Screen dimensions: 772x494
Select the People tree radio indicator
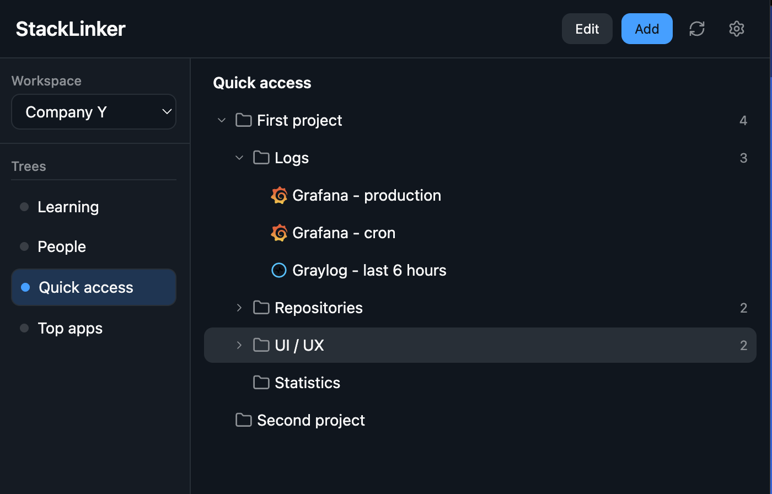pos(24,246)
